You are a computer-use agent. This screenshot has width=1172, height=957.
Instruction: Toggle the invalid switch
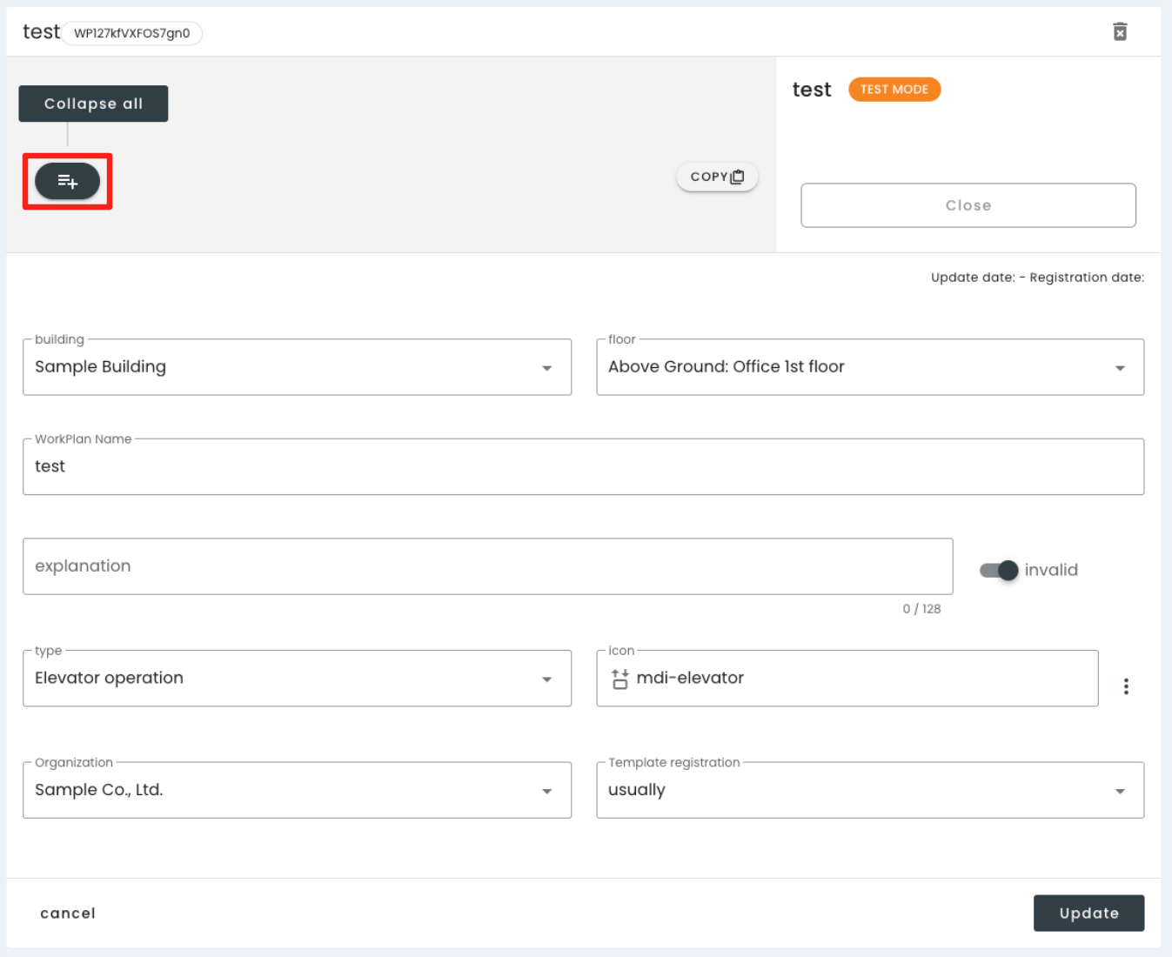coord(999,570)
